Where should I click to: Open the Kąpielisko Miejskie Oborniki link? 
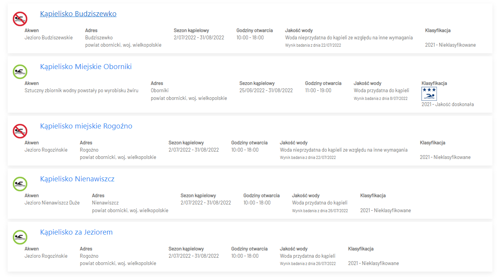coord(86,67)
